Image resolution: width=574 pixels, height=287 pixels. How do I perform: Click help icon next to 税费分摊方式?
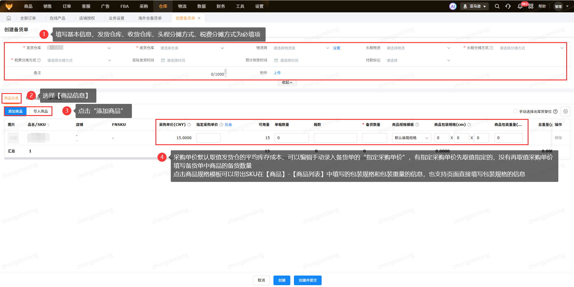pos(39,60)
